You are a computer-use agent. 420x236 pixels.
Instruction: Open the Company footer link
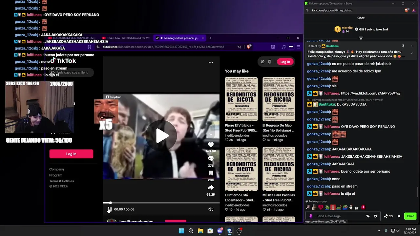pyautogui.click(x=57, y=169)
